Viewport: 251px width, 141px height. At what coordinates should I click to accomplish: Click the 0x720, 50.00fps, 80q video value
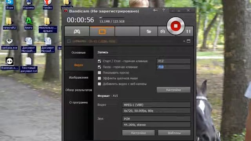click(x=156, y=110)
